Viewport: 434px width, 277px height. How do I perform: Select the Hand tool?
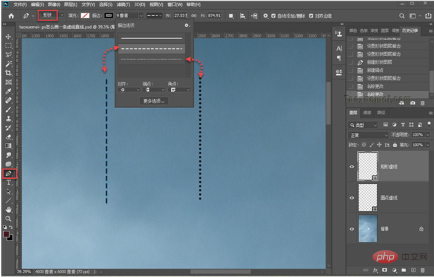tap(9, 210)
